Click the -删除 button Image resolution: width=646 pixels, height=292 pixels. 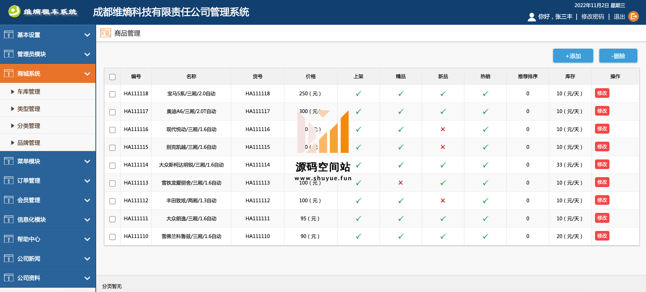(618, 56)
